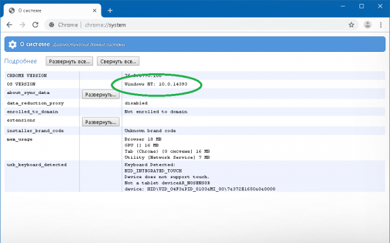The width and height of the screenshot is (390, 243).
Task: Click the "Развернуть все..." button
Action: pyautogui.click(x=69, y=62)
